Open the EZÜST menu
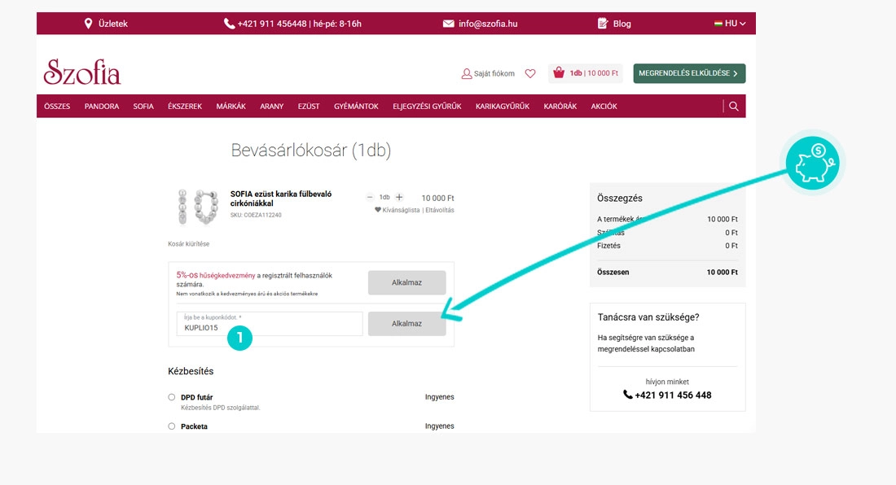Viewport: 896px width, 485px height. tap(309, 106)
